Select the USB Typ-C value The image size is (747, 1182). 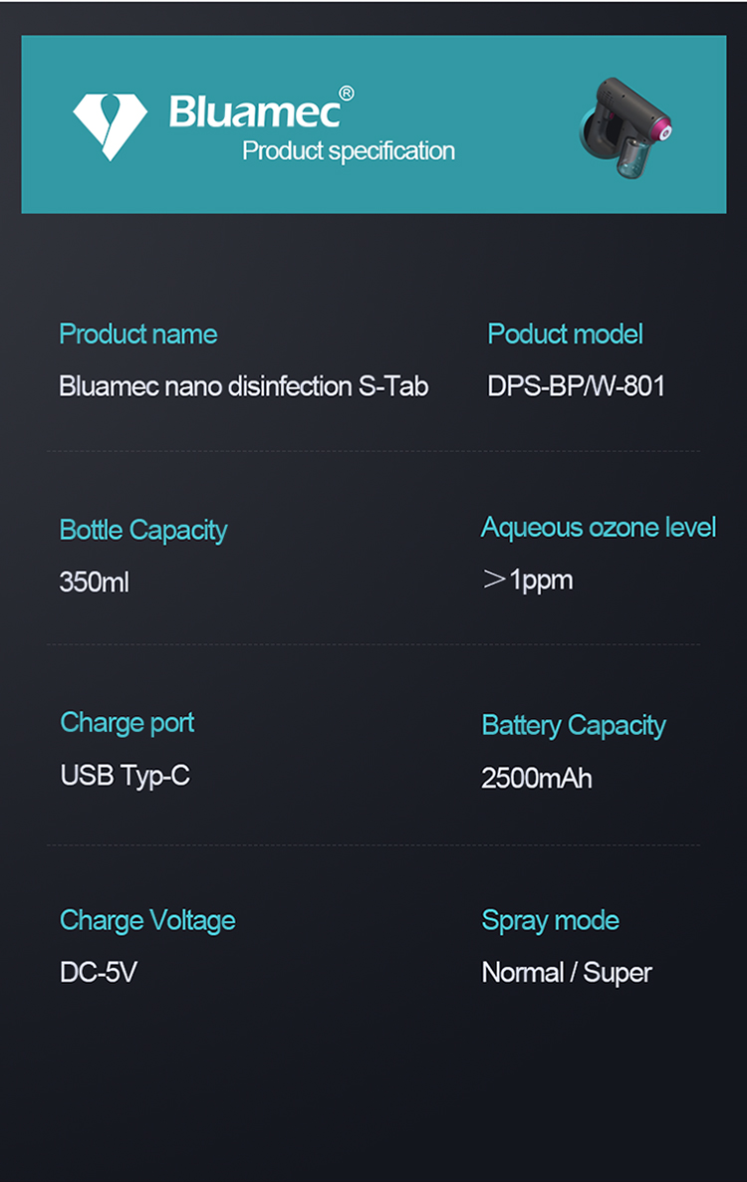tap(125, 776)
